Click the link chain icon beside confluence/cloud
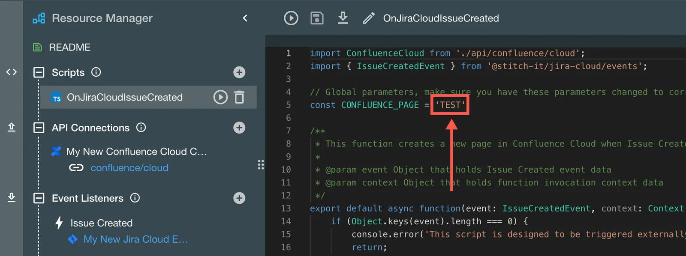The width and height of the screenshot is (686, 256). [76, 167]
